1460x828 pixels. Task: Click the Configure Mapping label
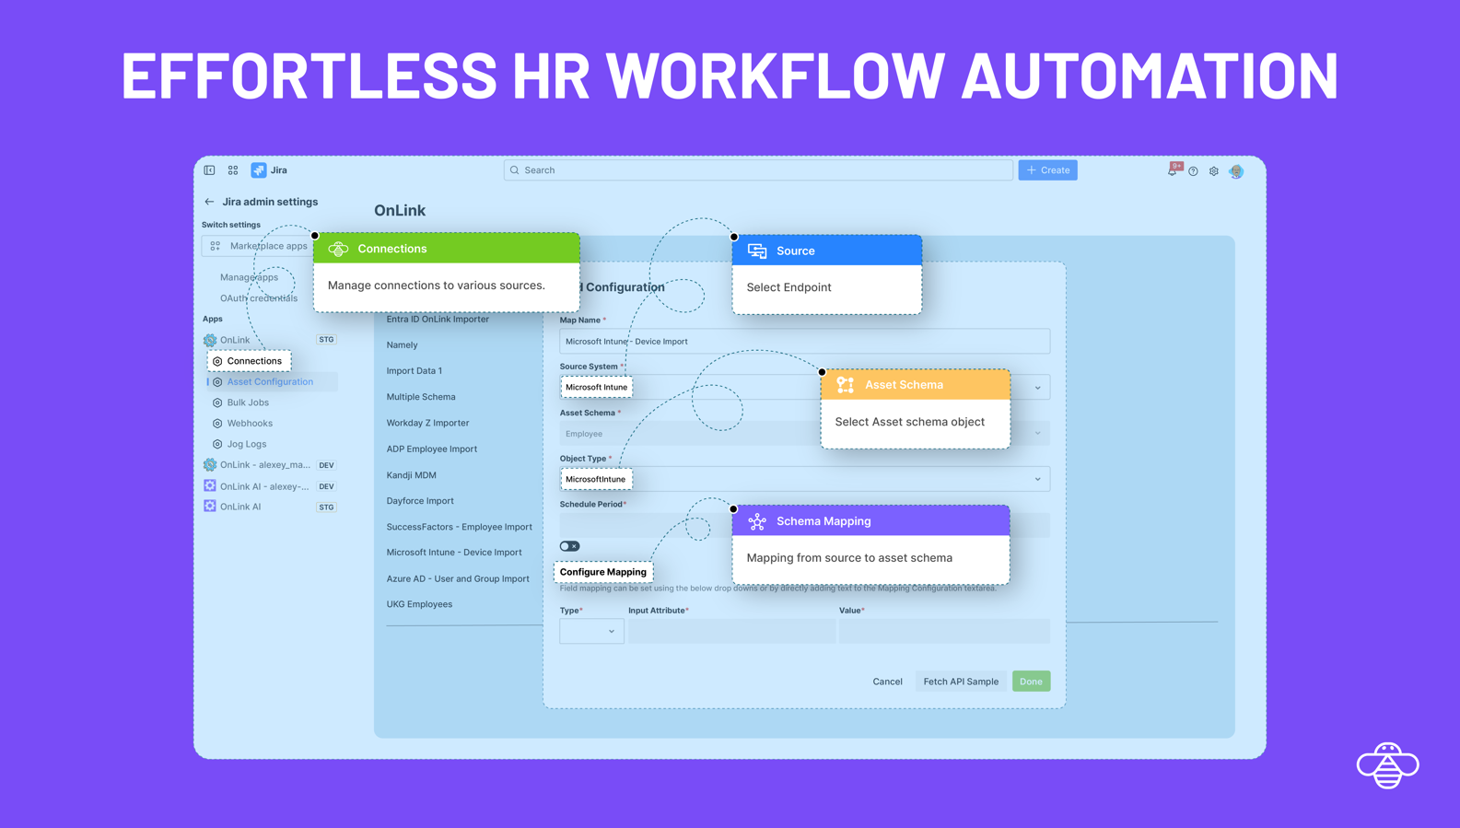pos(603,572)
